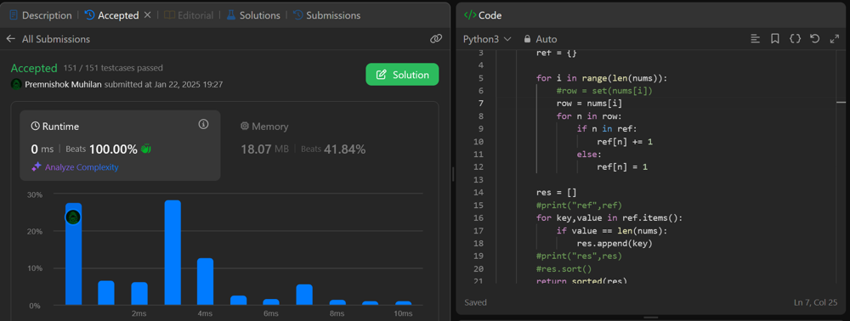Expand the editor to fullscreen
850x321 pixels.
coord(835,38)
